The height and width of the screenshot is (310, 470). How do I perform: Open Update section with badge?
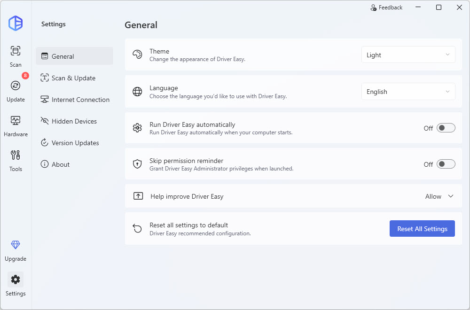click(x=16, y=86)
